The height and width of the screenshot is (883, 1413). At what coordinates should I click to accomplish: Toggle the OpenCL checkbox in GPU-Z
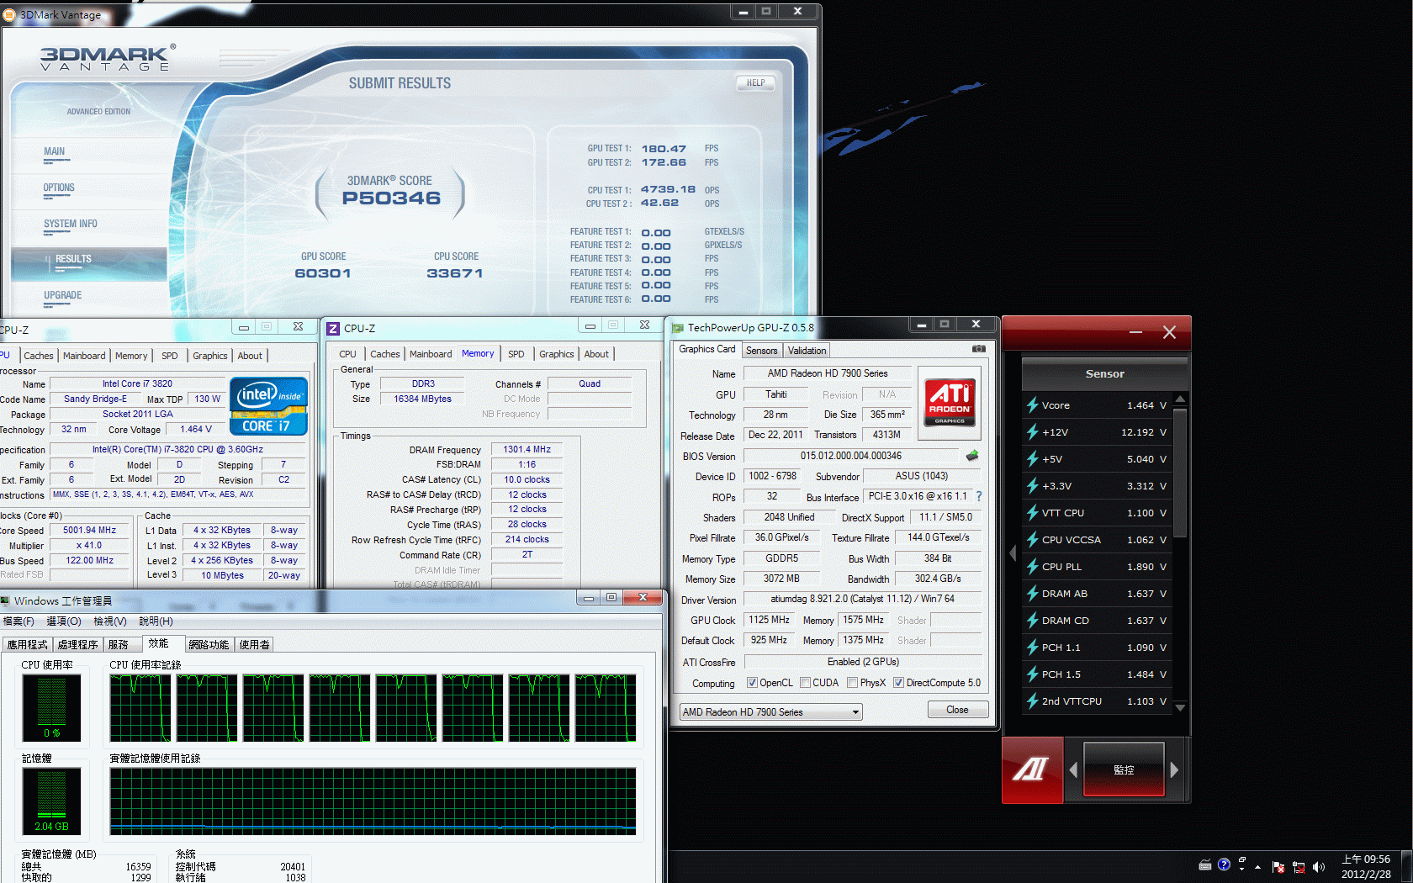[752, 683]
